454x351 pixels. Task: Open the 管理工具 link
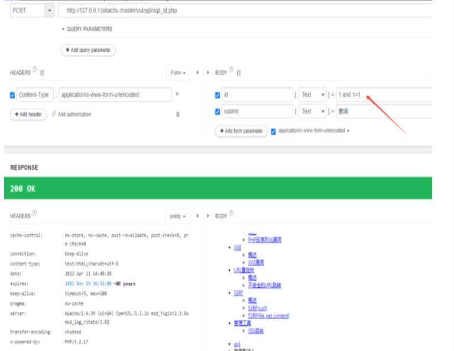242,323
